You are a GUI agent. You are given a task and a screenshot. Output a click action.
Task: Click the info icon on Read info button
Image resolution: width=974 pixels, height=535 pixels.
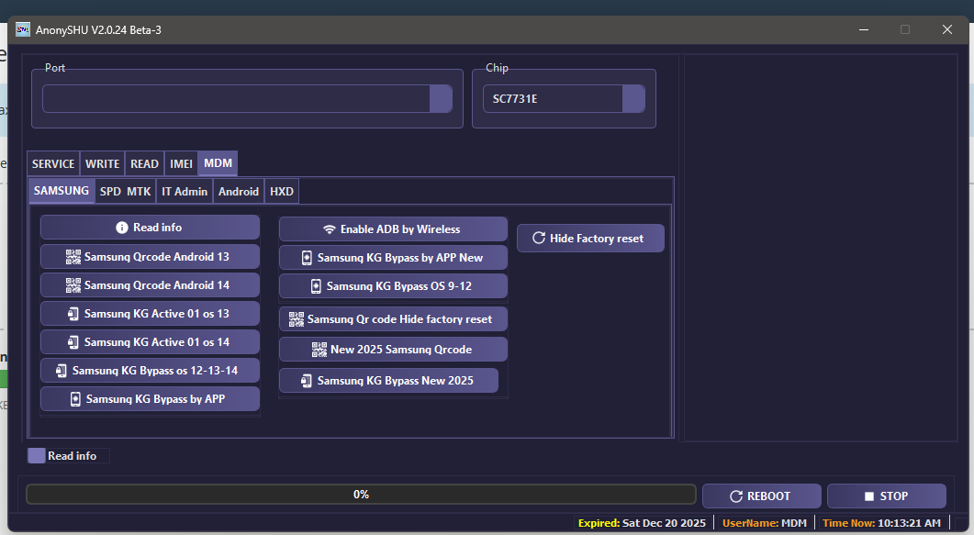click(122, 228)
